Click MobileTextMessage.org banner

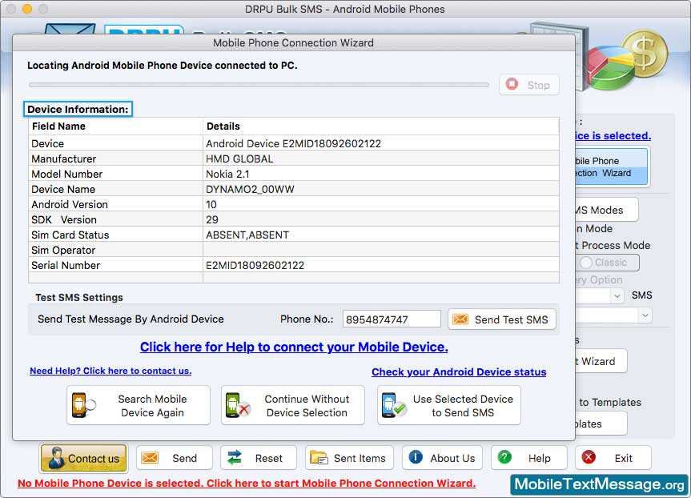pyautogui.click(x=599, y=484)
